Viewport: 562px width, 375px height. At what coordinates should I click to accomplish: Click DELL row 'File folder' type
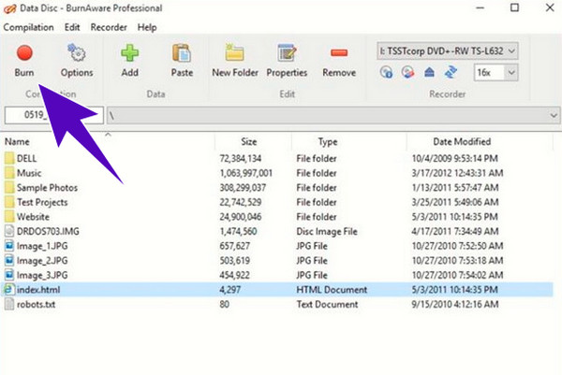(x=317, y=159)
